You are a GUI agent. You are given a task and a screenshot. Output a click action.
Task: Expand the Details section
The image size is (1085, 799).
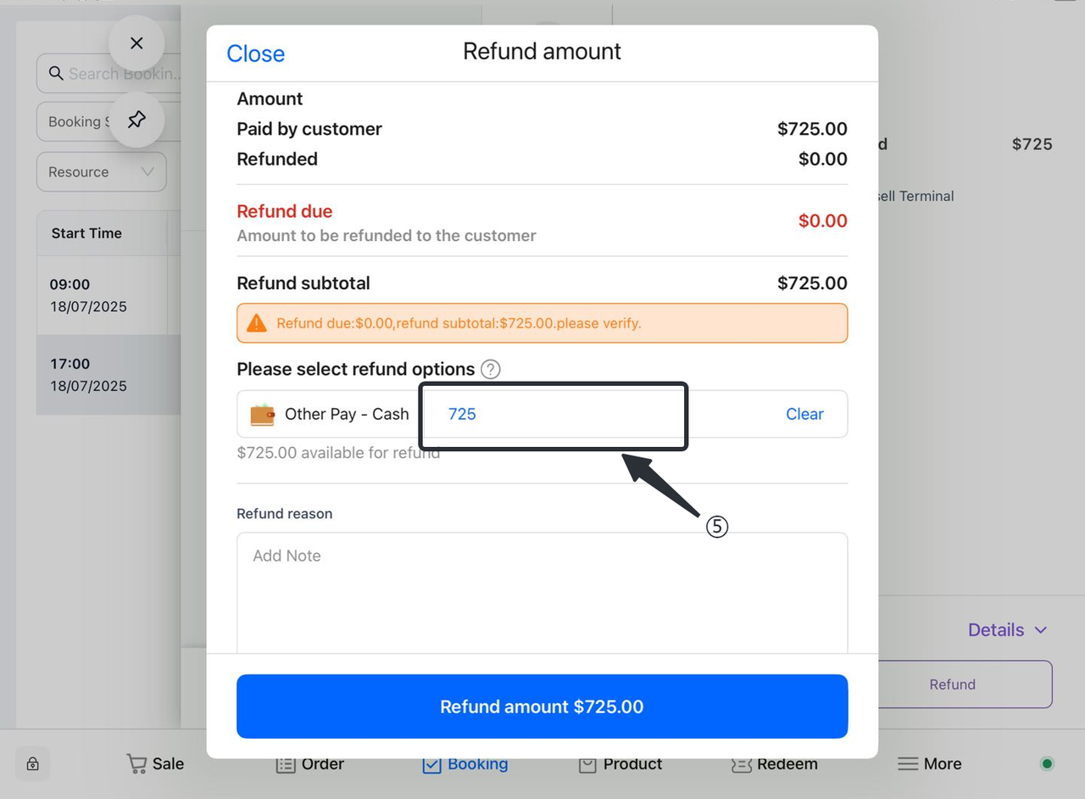click(1007, 630)
